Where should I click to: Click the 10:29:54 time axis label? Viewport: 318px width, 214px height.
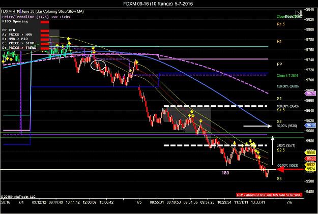click(224, 202)
